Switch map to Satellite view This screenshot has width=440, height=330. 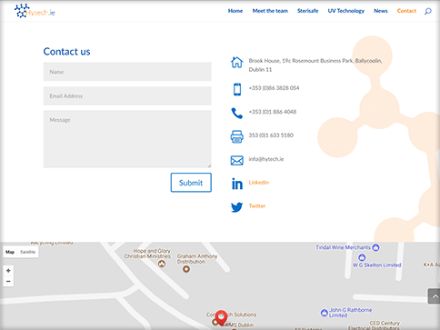click(x=27, y=252)
